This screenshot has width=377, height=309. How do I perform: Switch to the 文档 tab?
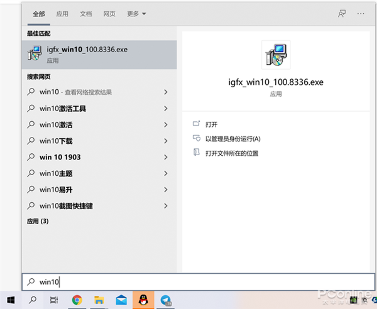click(x=86, y=13)
